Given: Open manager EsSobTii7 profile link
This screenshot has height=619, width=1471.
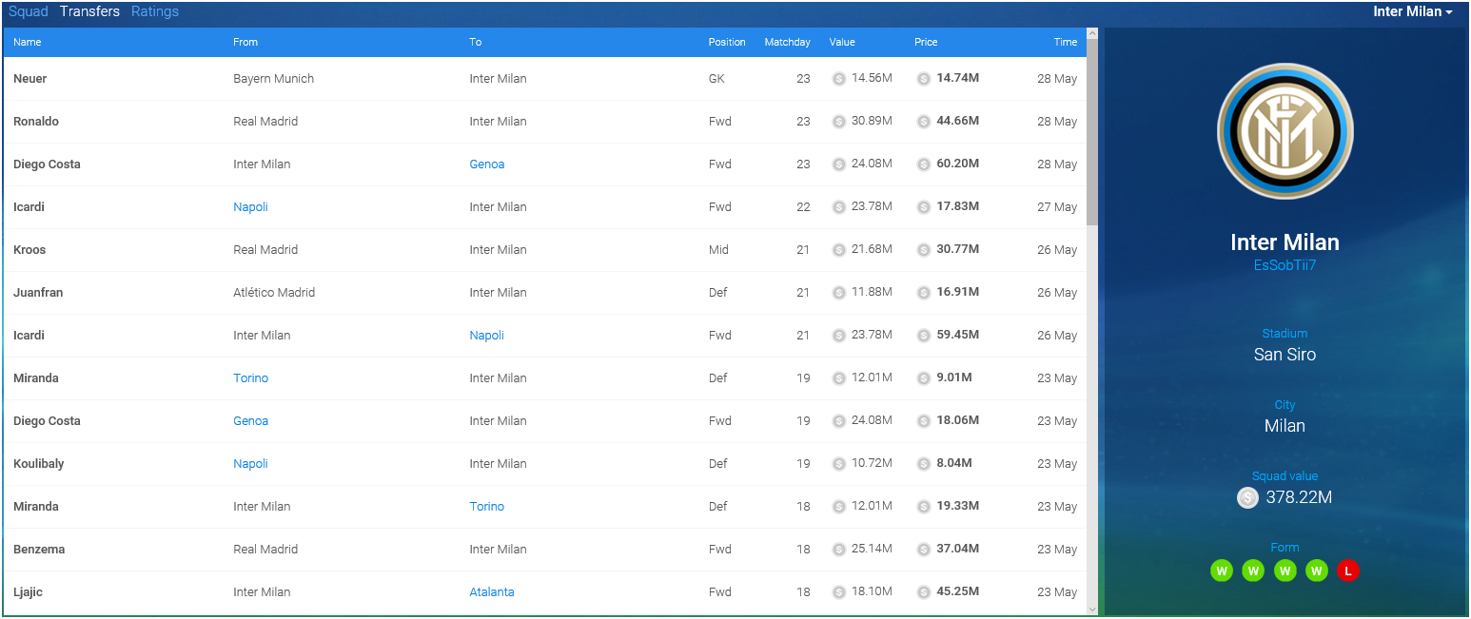Looking at the screenshot, I should click(1285, 265).
